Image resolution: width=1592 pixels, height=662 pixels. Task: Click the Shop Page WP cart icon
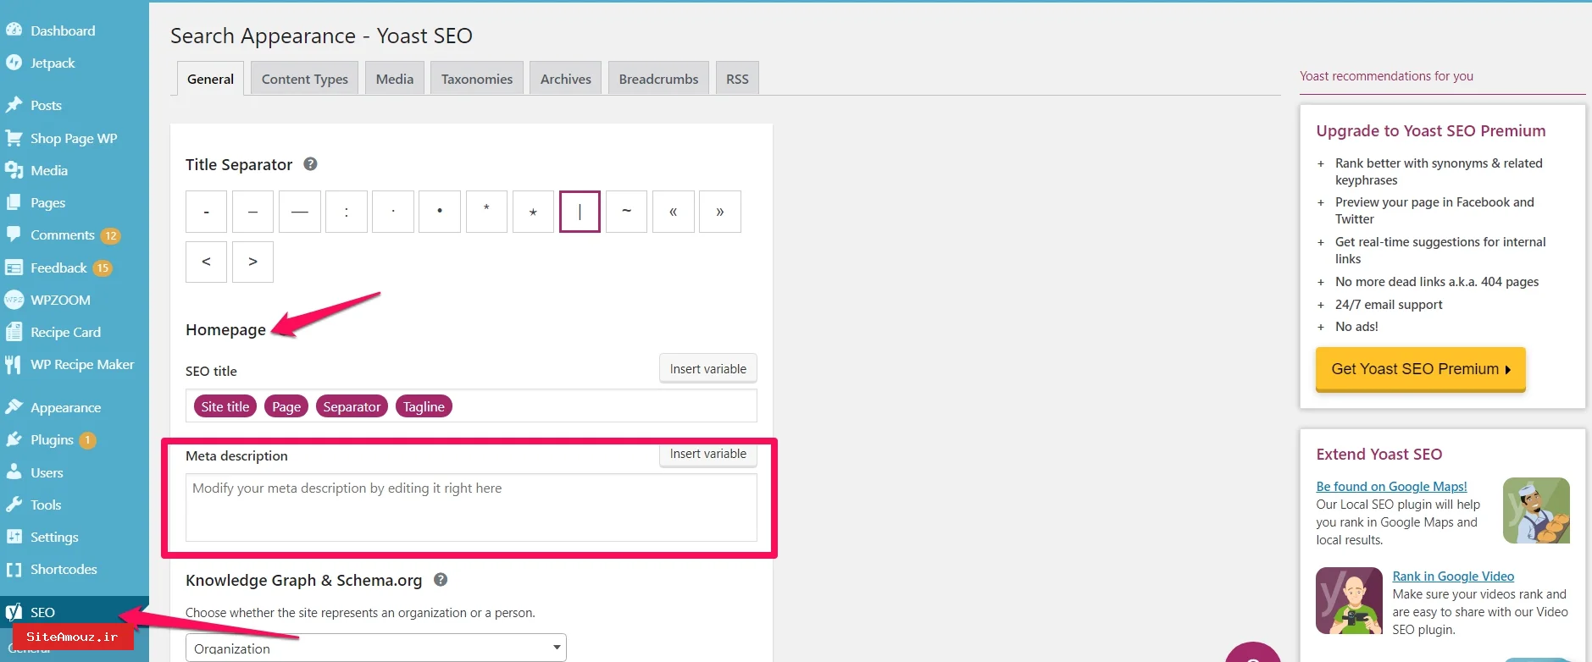(14, 138)
